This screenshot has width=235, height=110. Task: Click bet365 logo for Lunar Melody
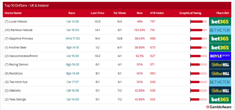(x=220, y=21)
